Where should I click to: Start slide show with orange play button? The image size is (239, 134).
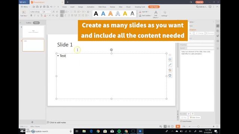pyautogui.click(x=178, y=127)
